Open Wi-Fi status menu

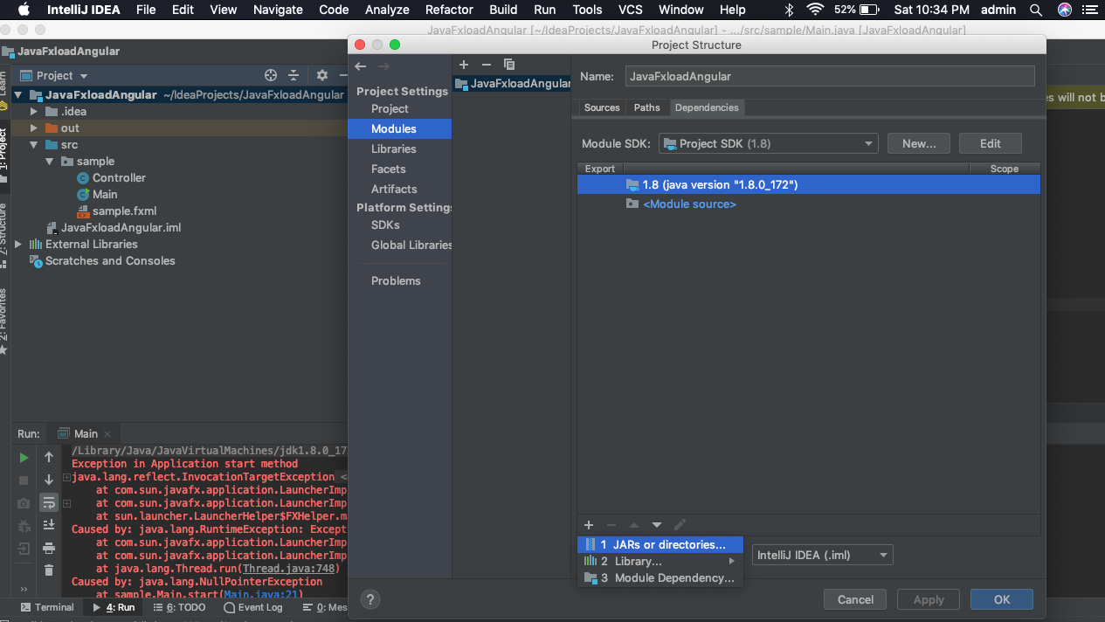[x=815, y=10]
